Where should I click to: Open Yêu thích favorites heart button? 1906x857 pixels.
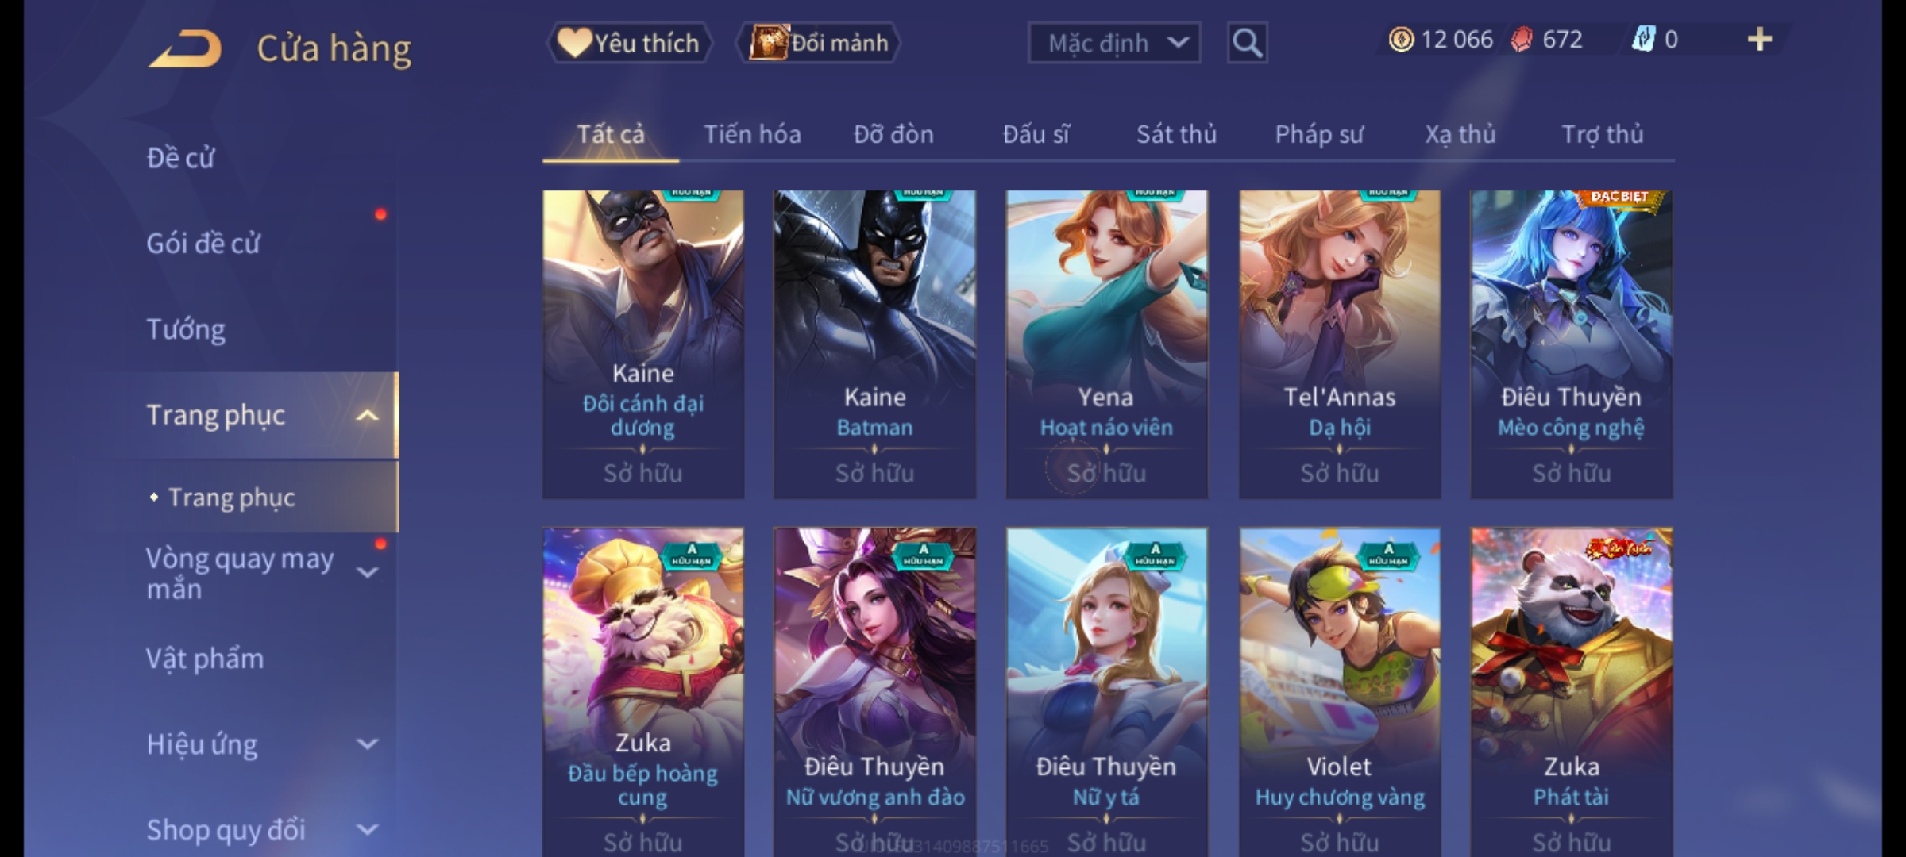click(629, 43)
